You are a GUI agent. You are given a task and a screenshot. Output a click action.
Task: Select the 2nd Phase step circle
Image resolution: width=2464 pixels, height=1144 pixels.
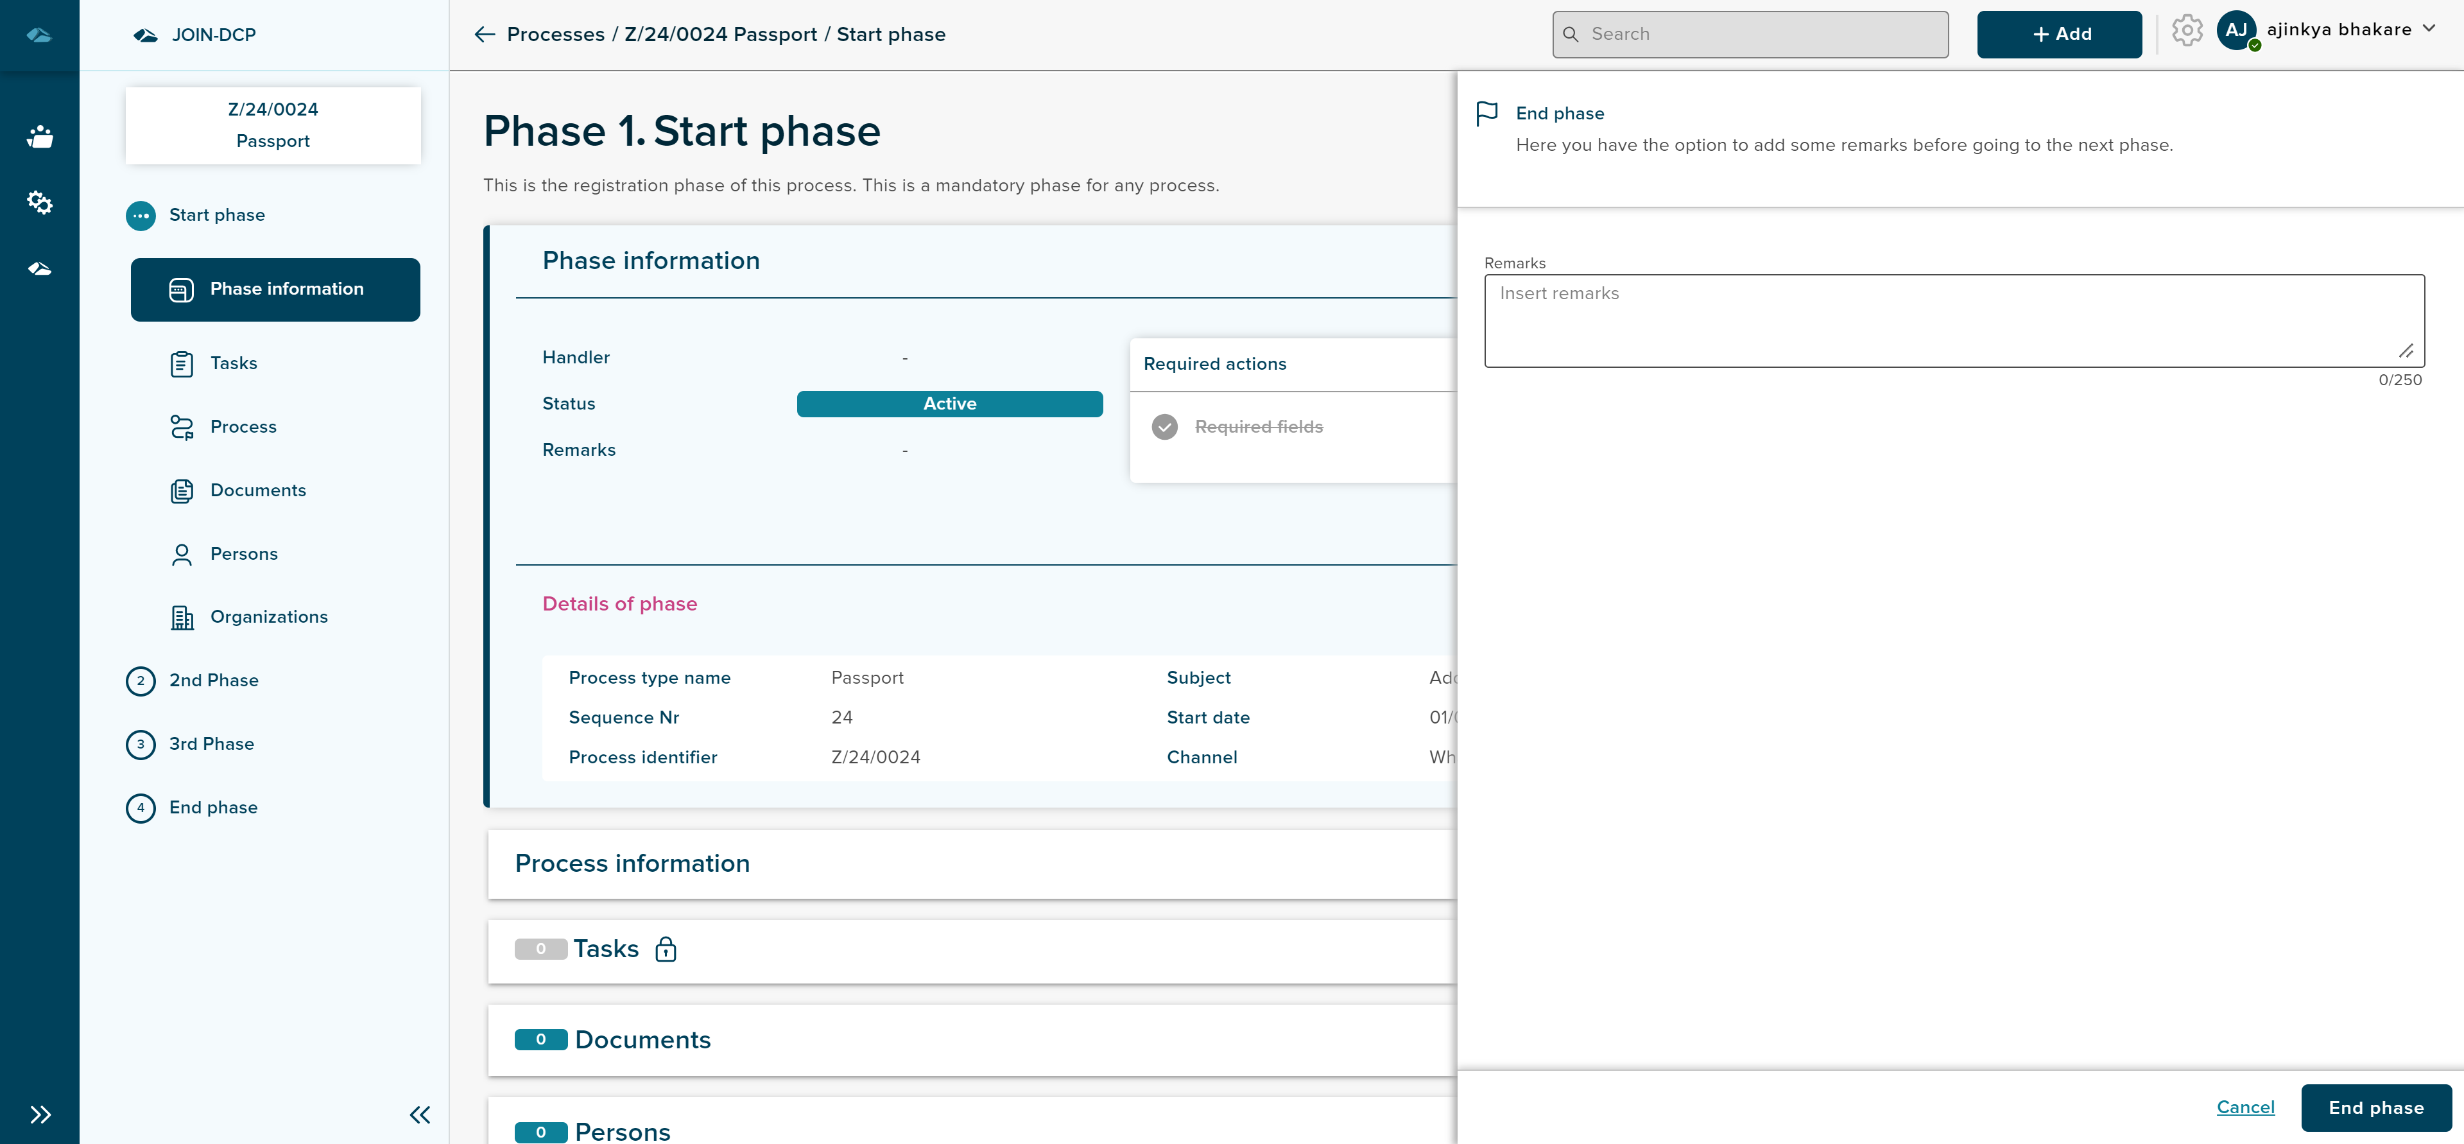pos(141,681)
